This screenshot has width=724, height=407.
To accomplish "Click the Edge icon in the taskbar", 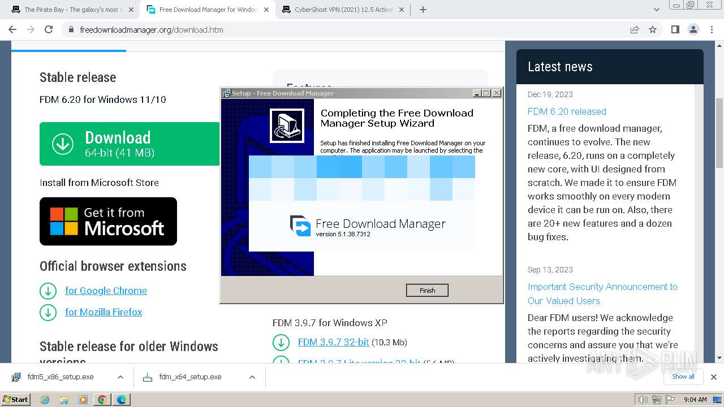I will [122, 400].
